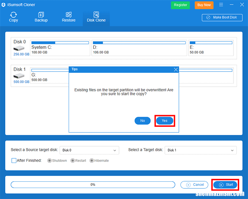Enable the After Finished checkbox
Screen dimensions: 248x199
(14, 161)
